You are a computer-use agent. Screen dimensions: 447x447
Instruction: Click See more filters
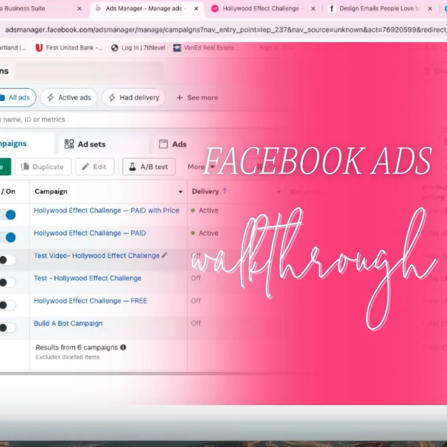point(197,98)
